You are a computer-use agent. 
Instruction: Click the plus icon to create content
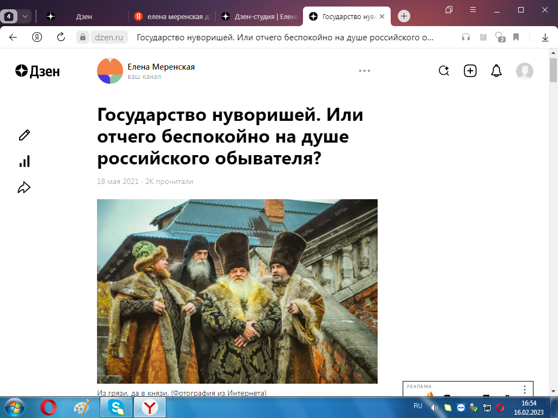[x=470, y=71]
